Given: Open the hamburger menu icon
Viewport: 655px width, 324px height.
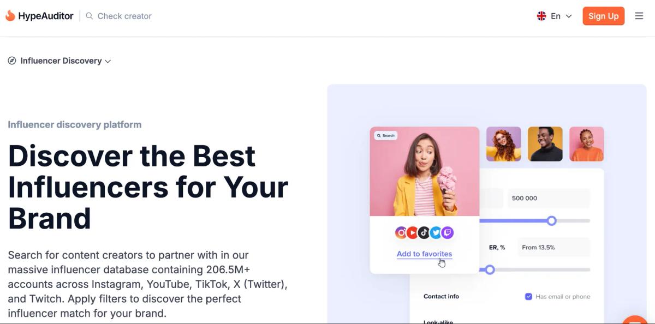Looking at the screenshot, I should click(639, 16).
